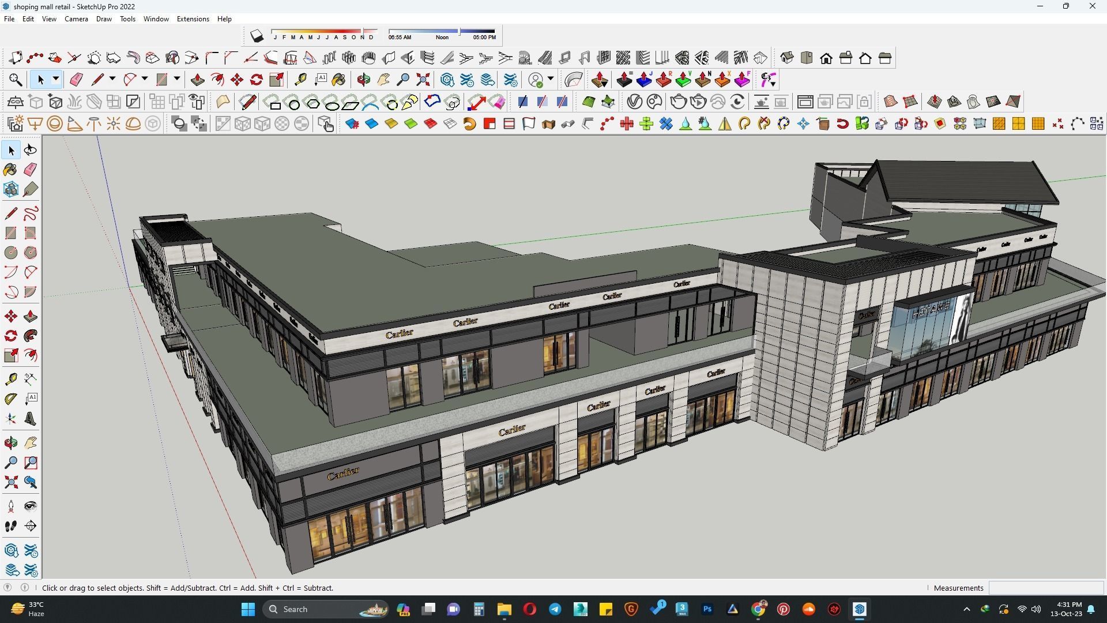Screen dimensions: 1107x623
Task: Pick the Tag tool in left palette
Action: click(x=31, y=189)
